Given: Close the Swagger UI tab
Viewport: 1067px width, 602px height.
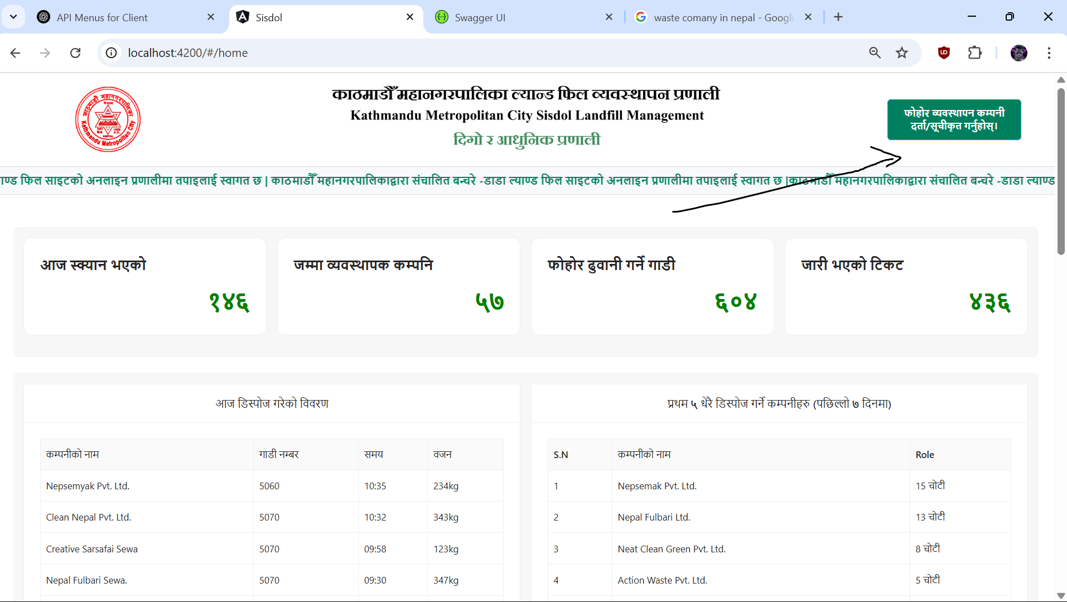Looking at the screenshot, I should click(x=609, y=17).
